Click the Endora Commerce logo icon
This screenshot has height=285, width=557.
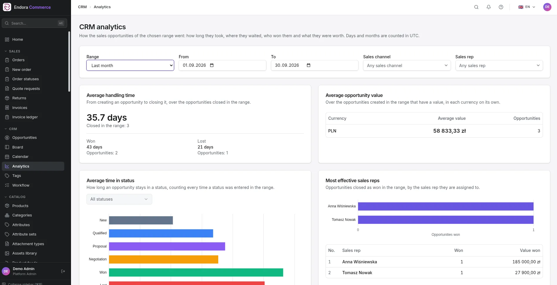[x=7, y=7]
